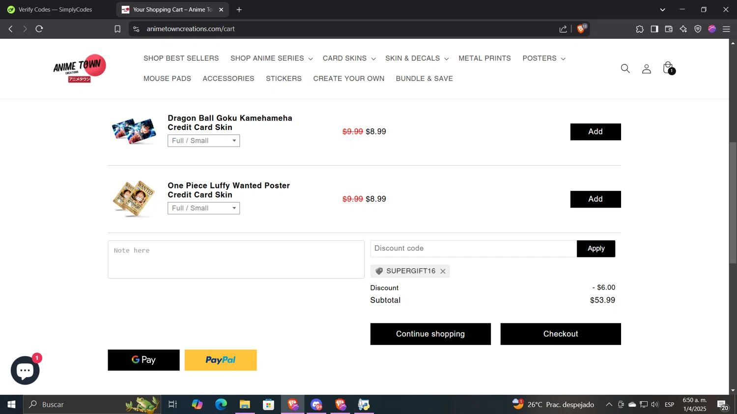Open a new browser tab

239,9
